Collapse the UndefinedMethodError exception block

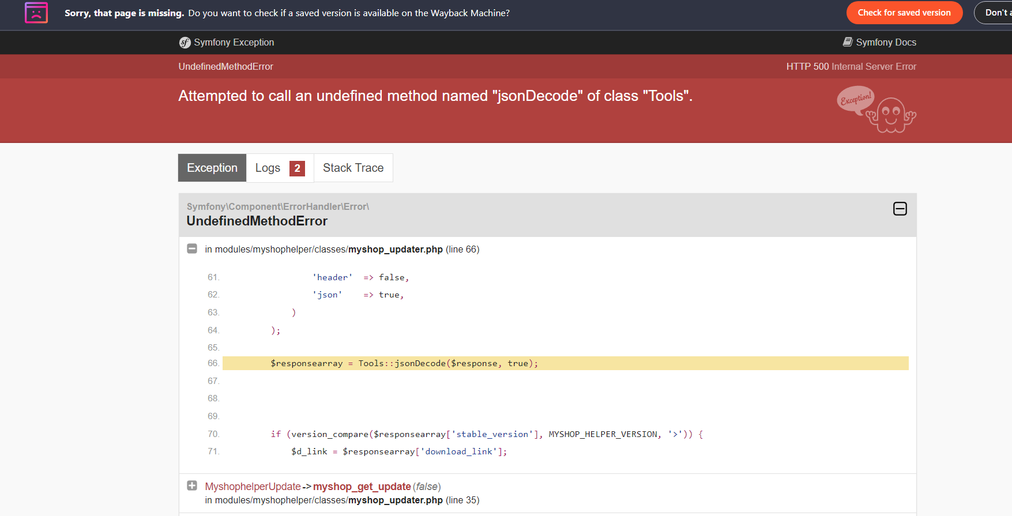(x=900, y=209)
